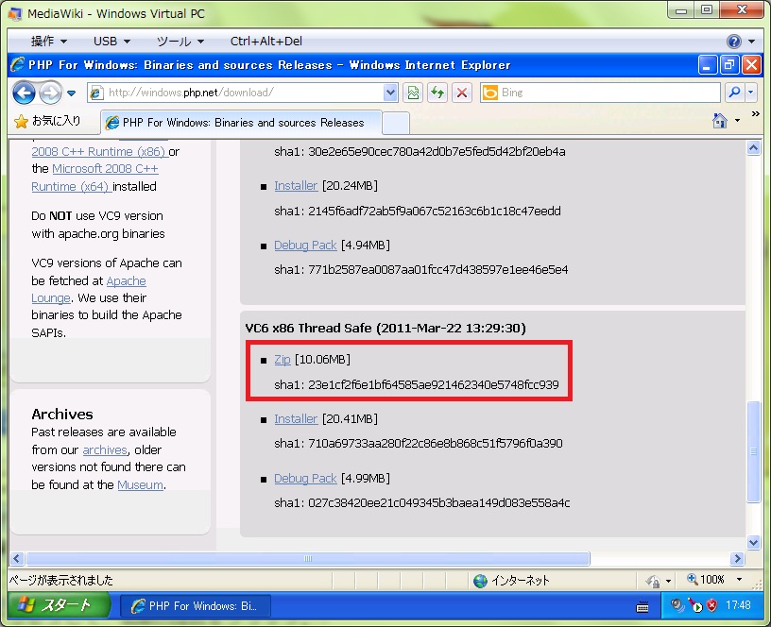The width and height of the screenshot is (771, 627).
Task: Open the USB menu
Action: pyautogui.click(x=111, y=42)
